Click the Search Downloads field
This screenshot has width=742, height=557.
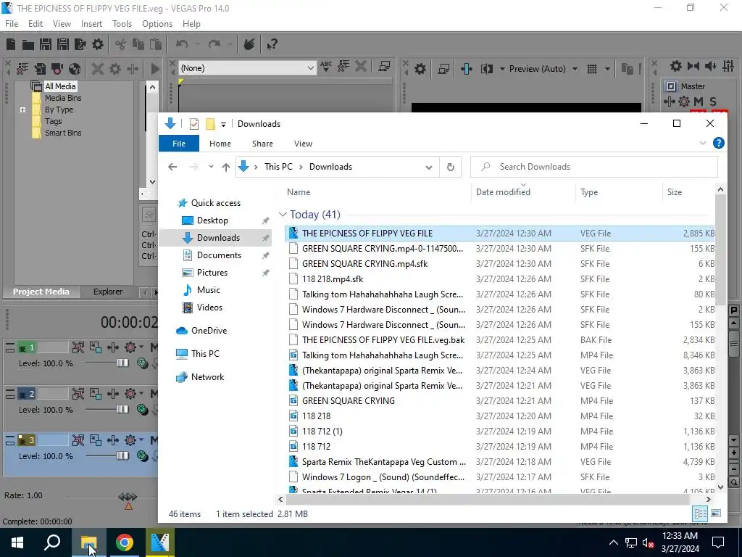(x=594, y=167)
